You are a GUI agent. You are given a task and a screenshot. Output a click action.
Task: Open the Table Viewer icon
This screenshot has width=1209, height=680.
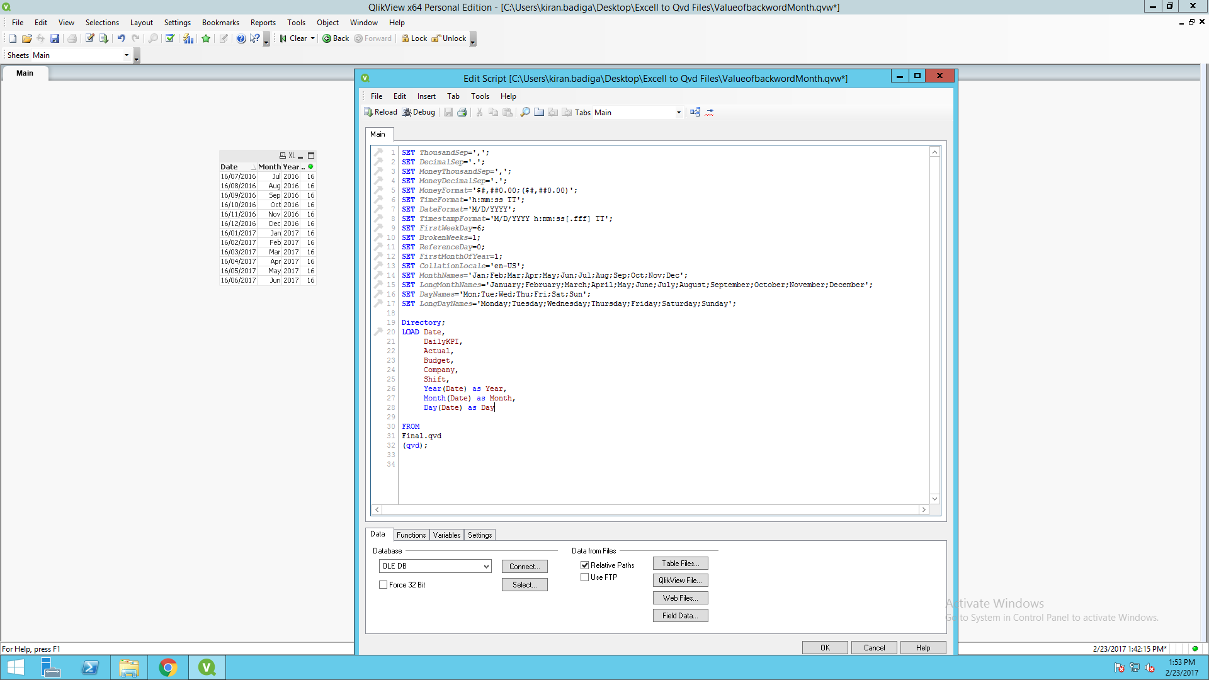(695, 112)
